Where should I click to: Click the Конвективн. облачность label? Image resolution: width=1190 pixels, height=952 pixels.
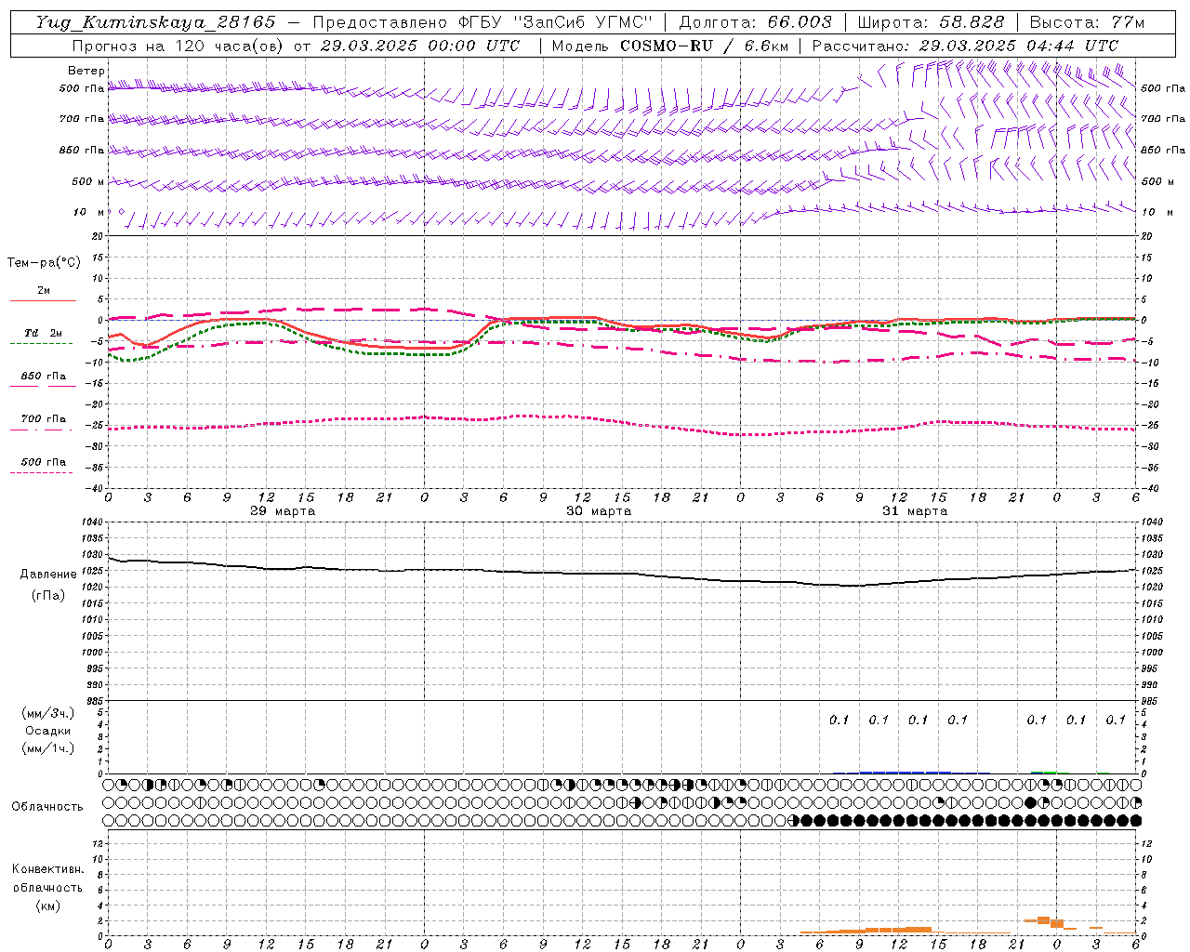47,878
